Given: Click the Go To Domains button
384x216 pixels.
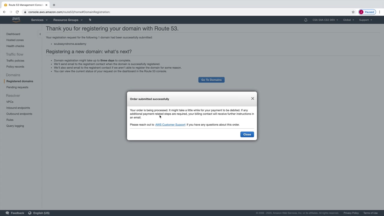Looking at the screenshot, I should 211,80.
